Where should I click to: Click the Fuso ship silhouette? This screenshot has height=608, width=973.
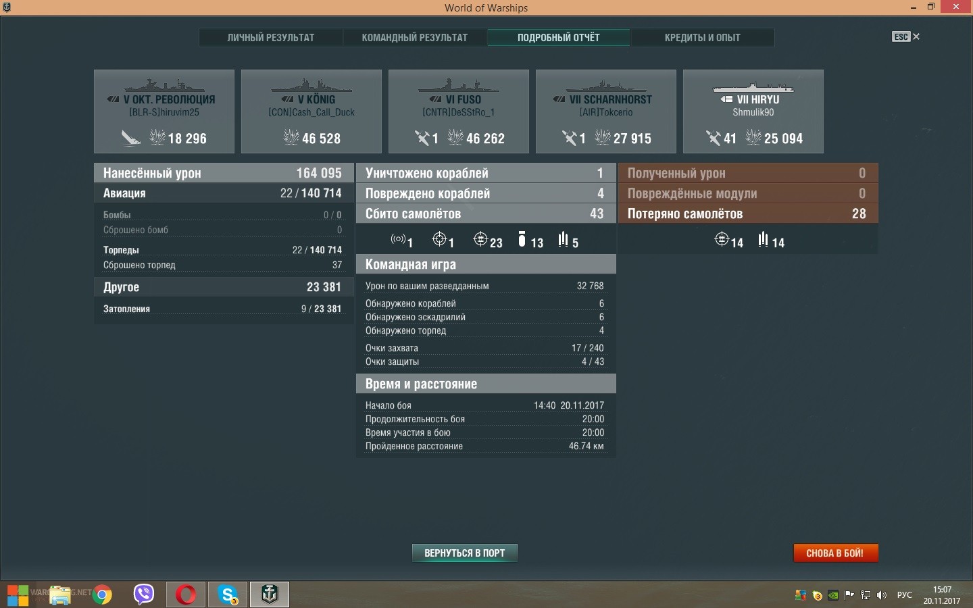(x=459, y=86)
